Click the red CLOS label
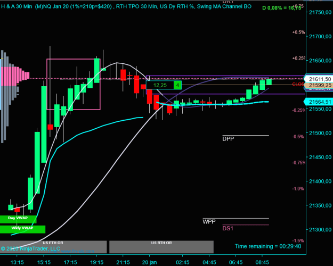The height and width of the screenshot is (266, 333). (298, 85)
